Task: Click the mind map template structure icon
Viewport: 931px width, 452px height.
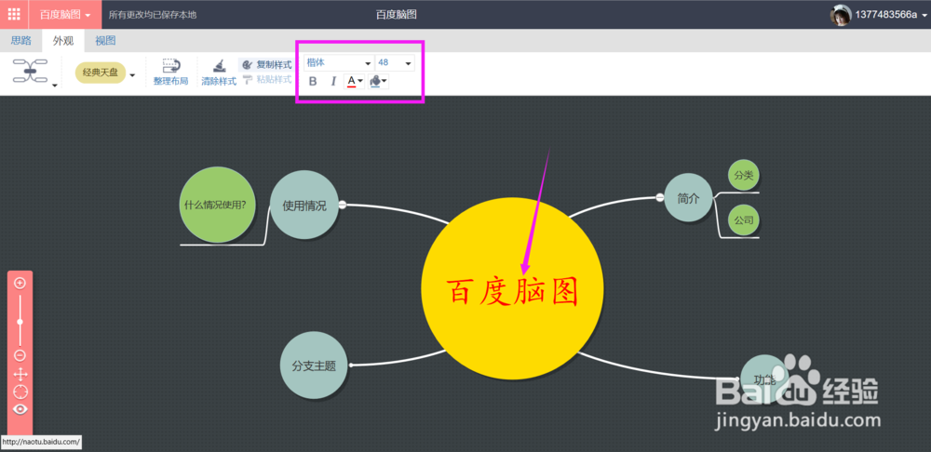Action: pyautogui.click(x=31, y=71)
